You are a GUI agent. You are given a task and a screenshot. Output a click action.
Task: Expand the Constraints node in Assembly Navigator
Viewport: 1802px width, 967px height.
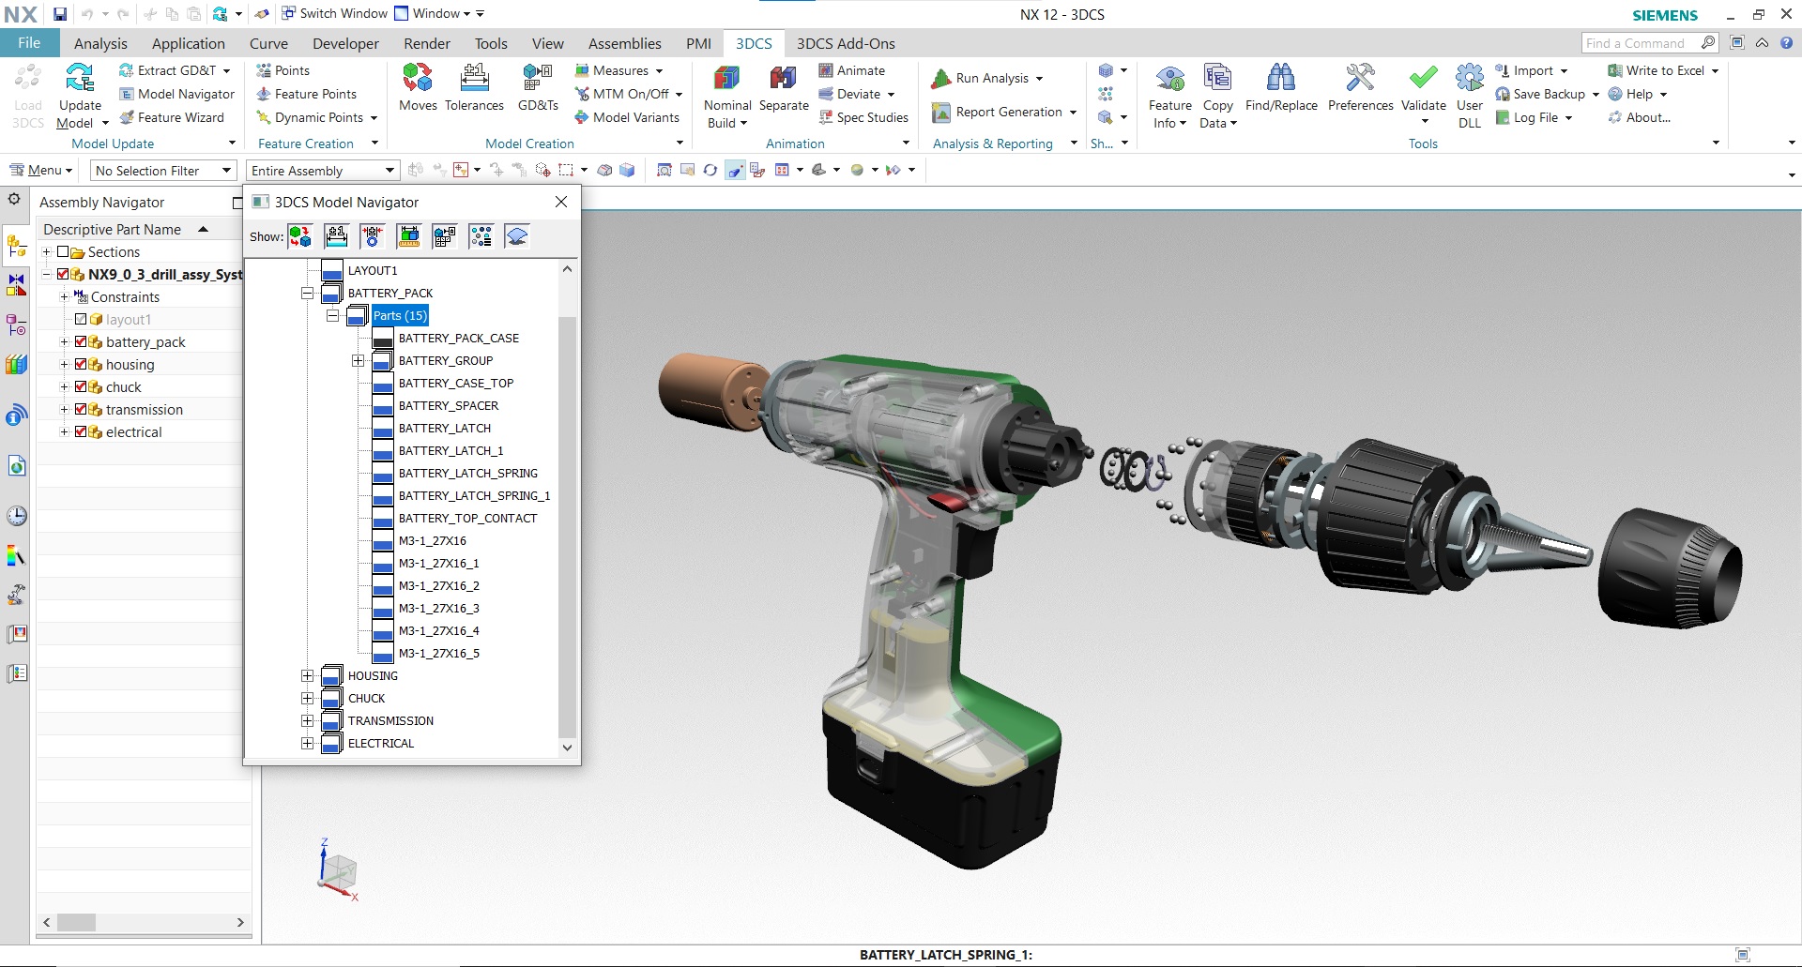pos(64,296)
